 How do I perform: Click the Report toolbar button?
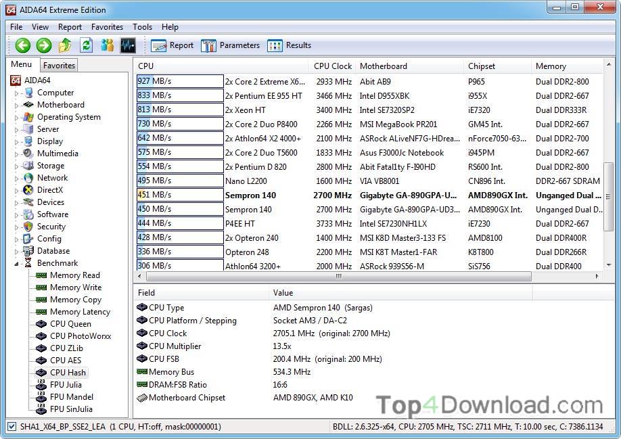(172, 45)
